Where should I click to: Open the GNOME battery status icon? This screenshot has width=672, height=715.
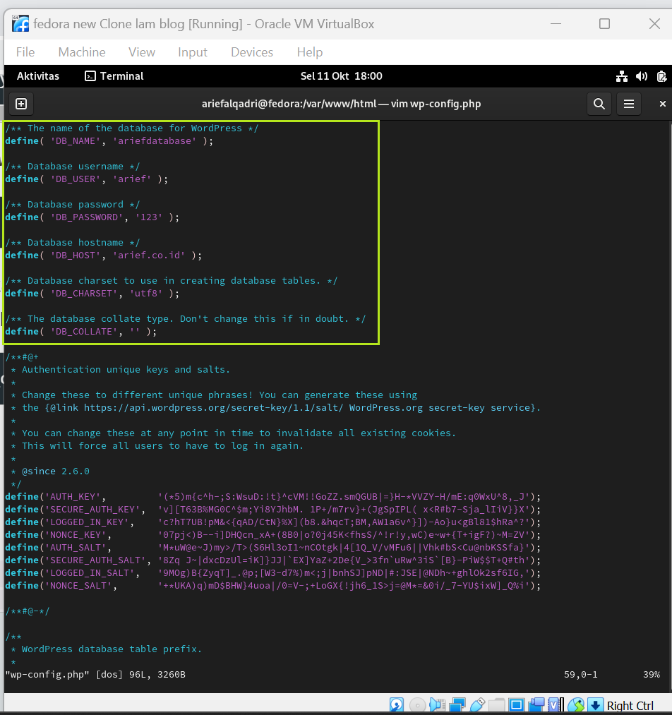[661, 76]
